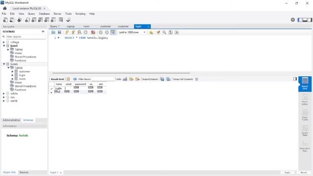The width and height of the screenshot is (313, 176).
Task: Expand the login table node
Action: pyautogui.click(x=13, y=75)
